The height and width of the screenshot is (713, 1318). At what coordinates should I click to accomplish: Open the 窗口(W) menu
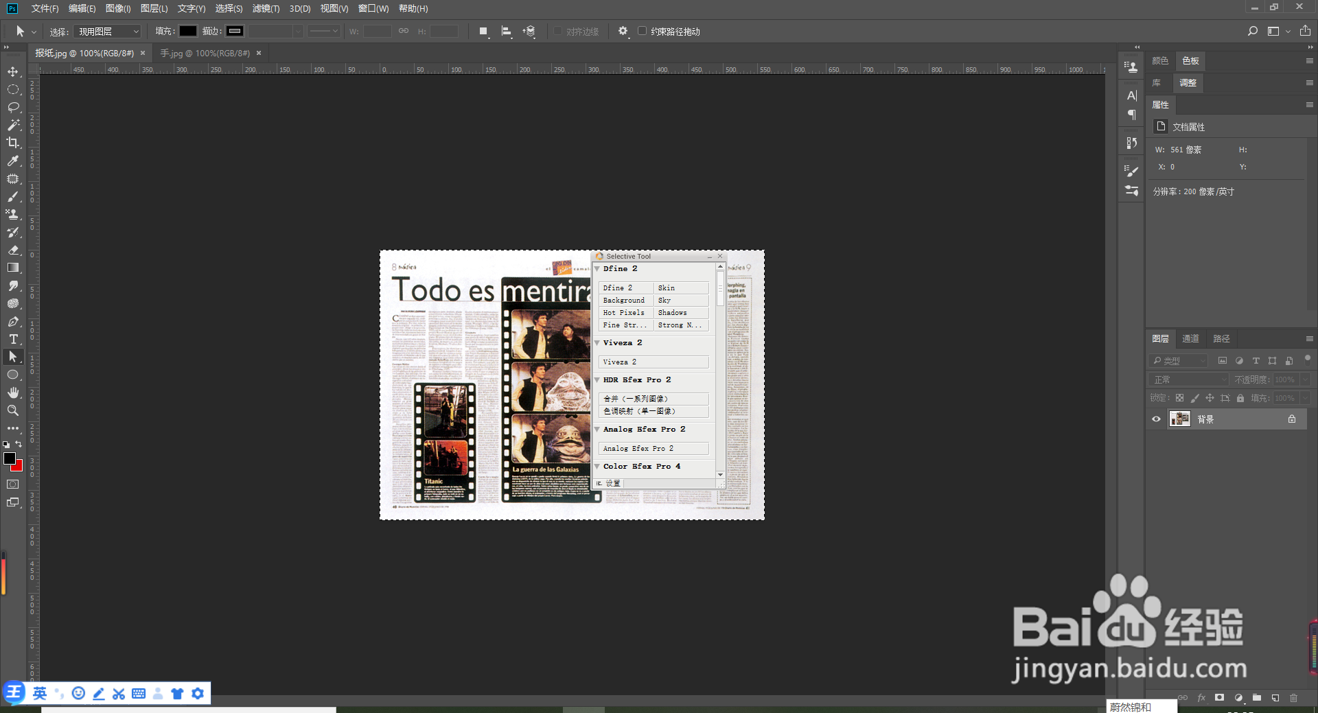[x=373, y=8]
